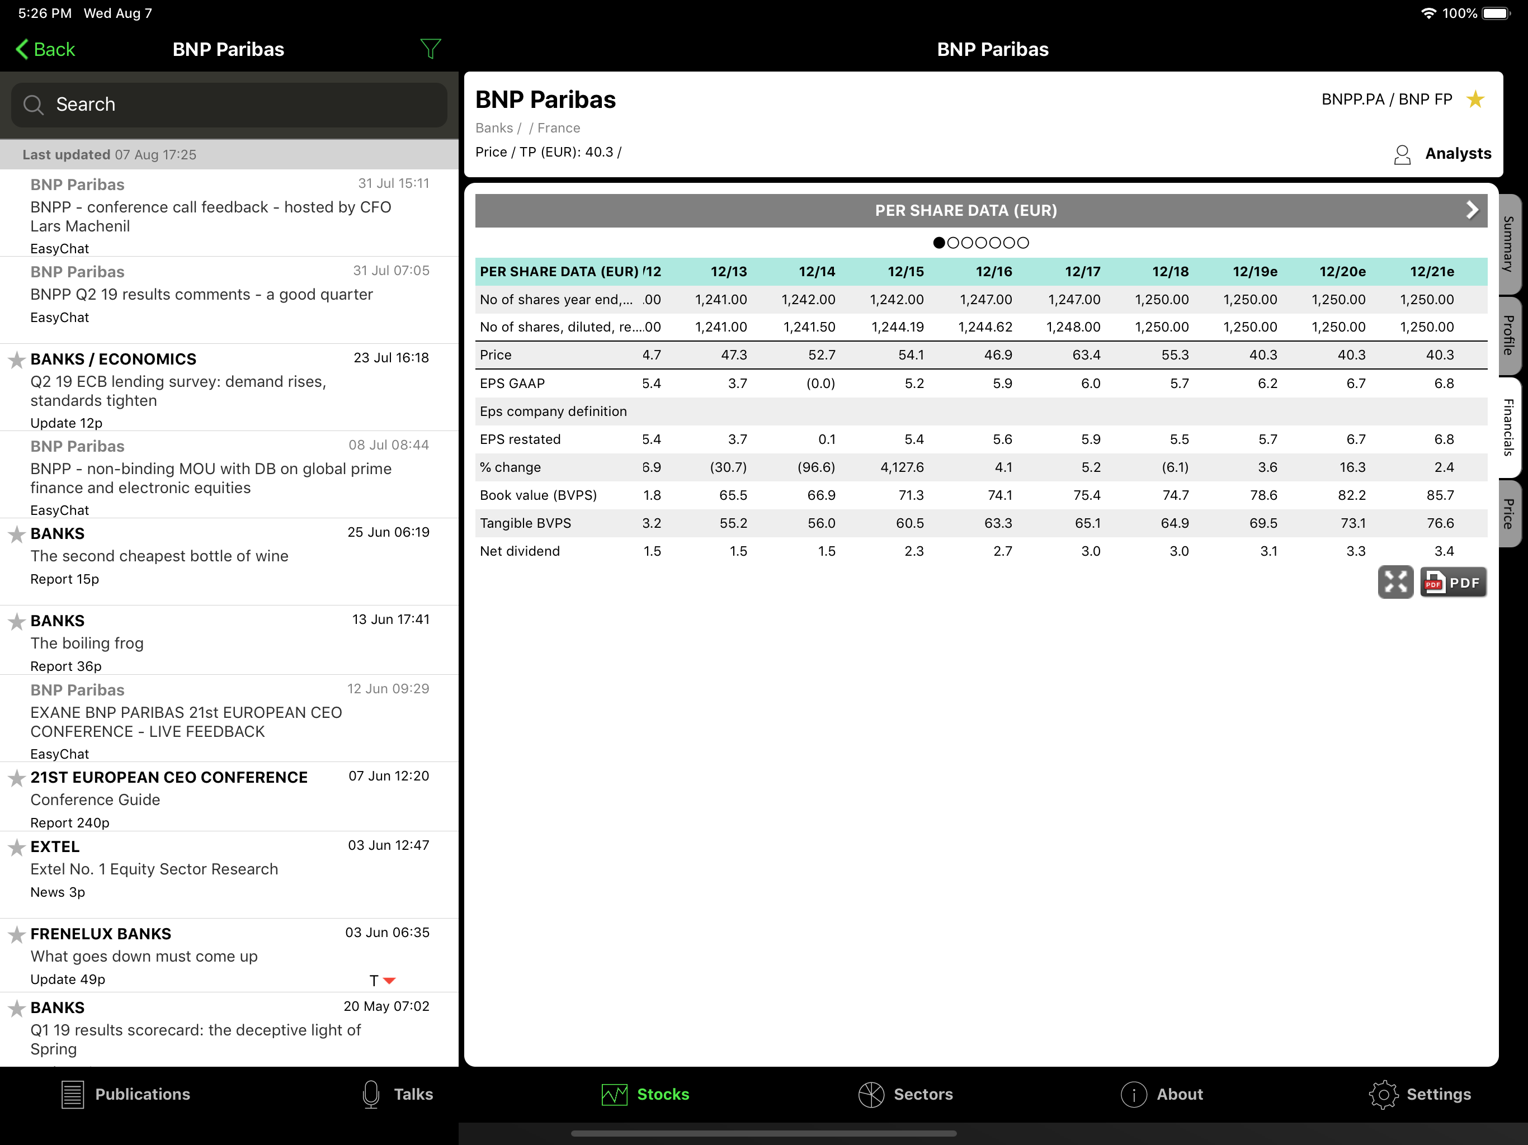Viewport: 1528px width, 1145px height.
Task: Click the Search field
Action: click(229, 105)
